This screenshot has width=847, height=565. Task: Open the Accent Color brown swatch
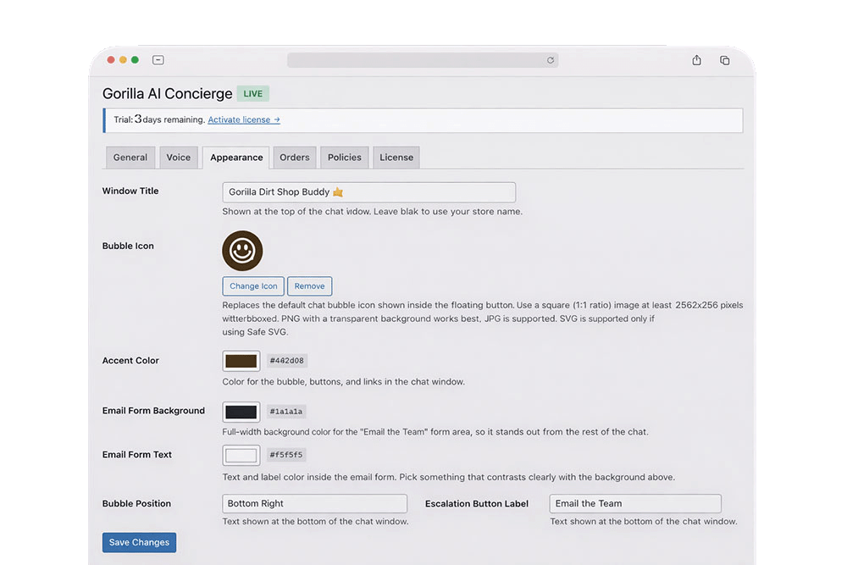coord(241,361)
